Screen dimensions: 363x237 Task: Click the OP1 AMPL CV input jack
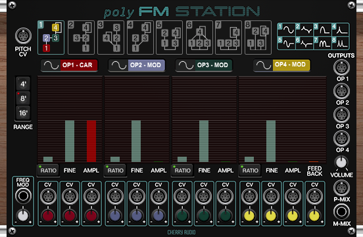(x=91, y=196)
